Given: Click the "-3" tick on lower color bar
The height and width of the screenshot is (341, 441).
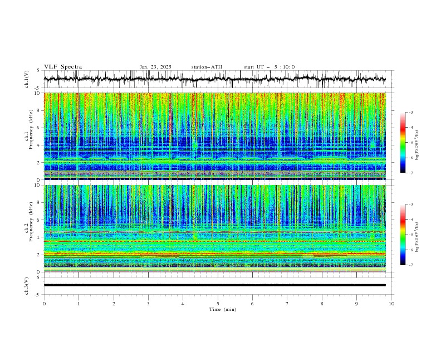Looking at the screenshot, I should pyautogui.click(x=410, y=204).
